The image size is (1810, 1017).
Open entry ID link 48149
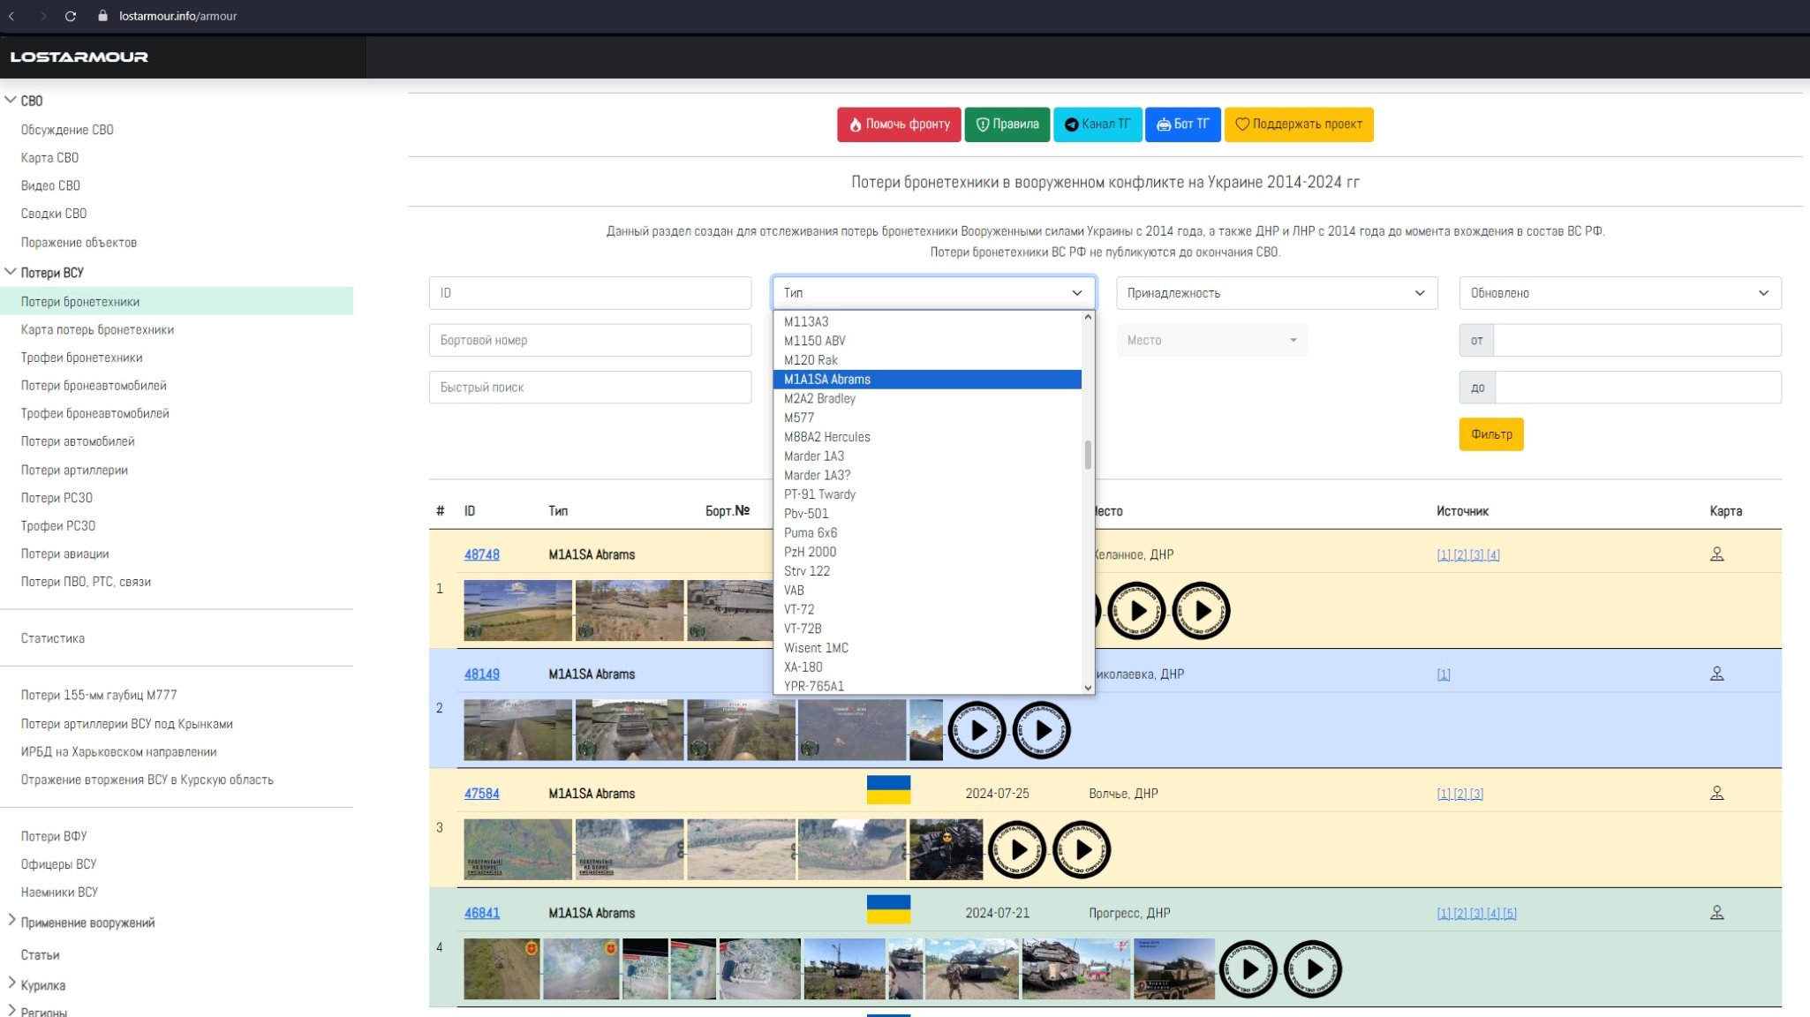(x=481, y=674)
